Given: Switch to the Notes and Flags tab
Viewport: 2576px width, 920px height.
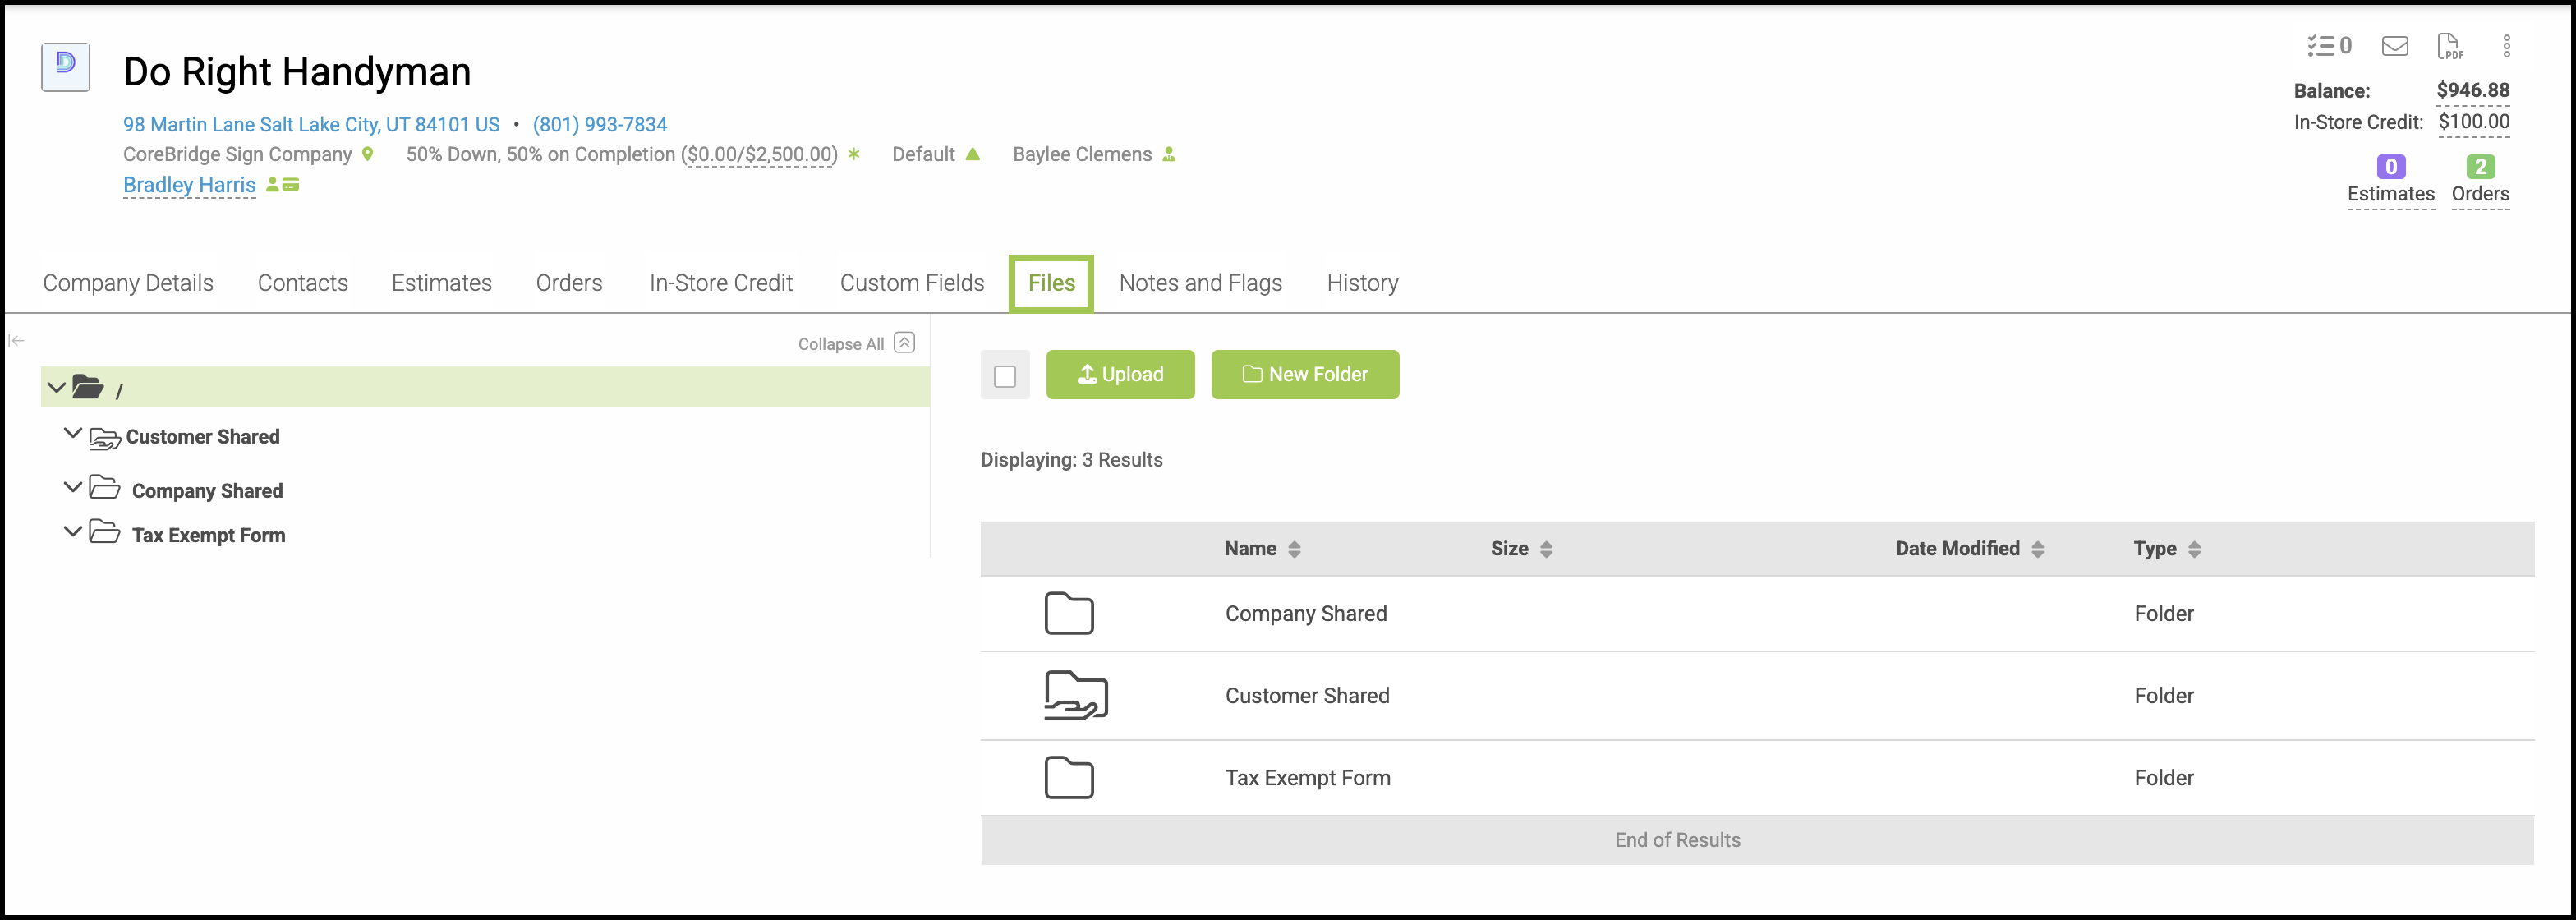Looking at the screenshot, I should click(x=1200, y=283).
